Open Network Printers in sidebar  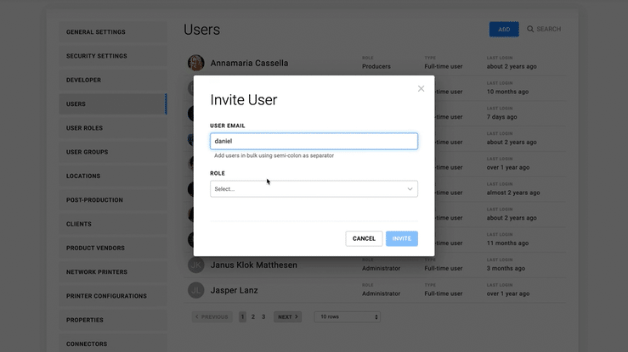(x=113, y=271)
